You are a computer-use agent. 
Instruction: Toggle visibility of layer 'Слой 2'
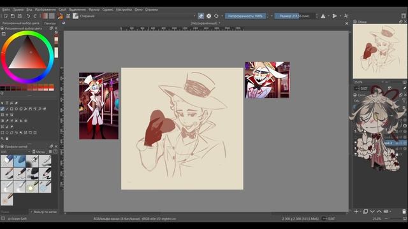click(356, 142)
